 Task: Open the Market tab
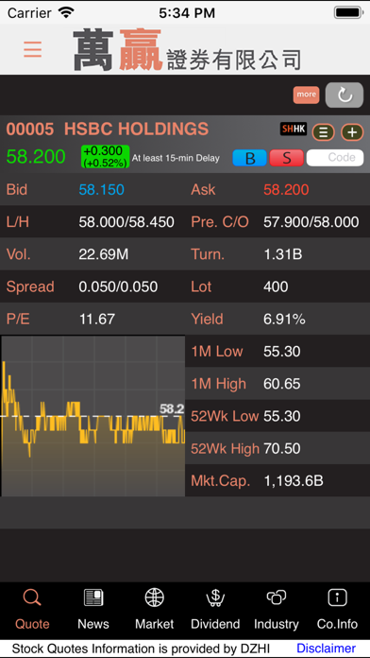click(154, 609)
